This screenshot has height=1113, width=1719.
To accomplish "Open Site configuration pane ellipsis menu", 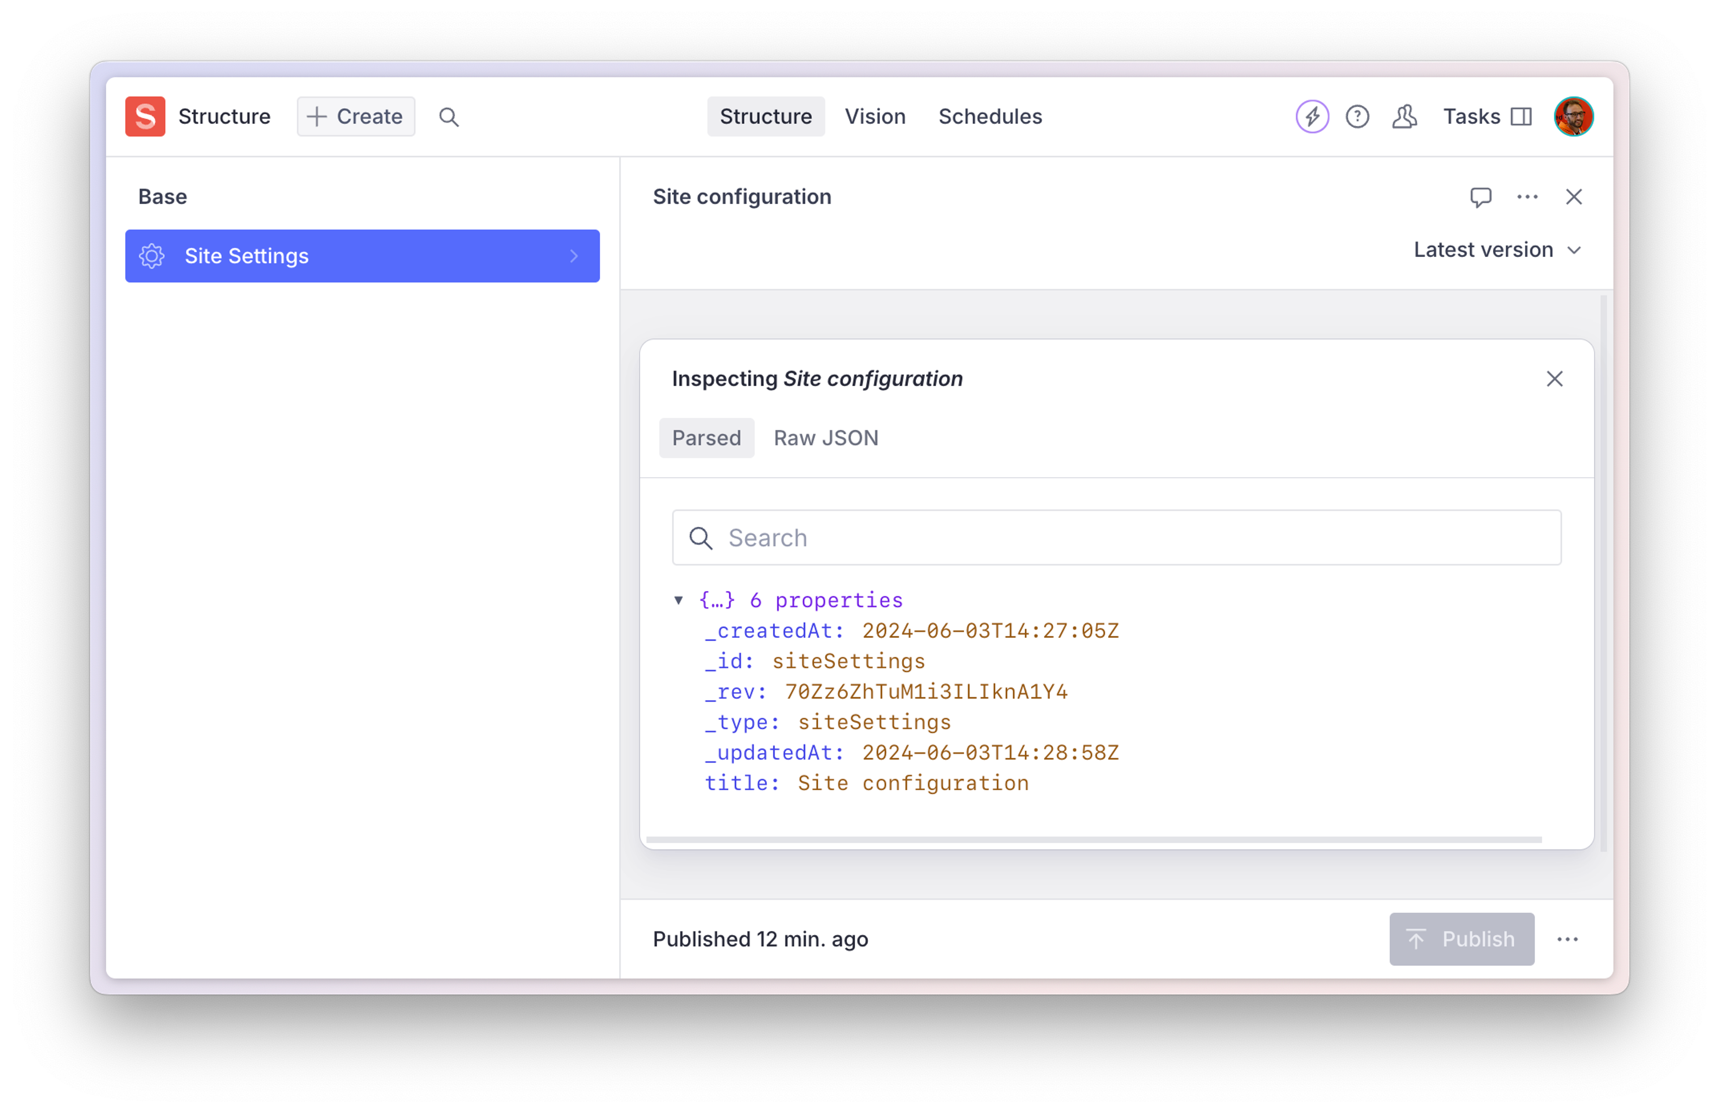I will click(x=1527, y=197).
